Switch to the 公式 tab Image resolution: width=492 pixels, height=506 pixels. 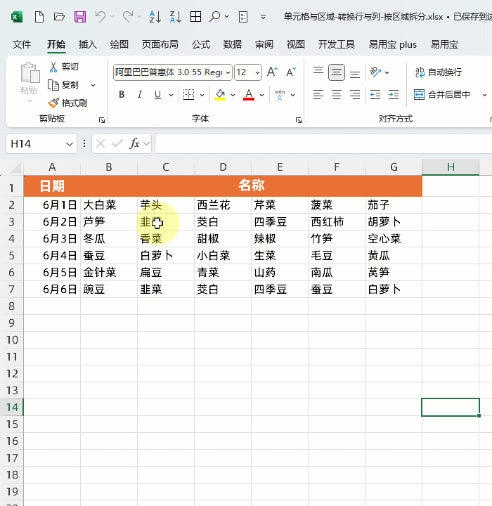[201, 44]
